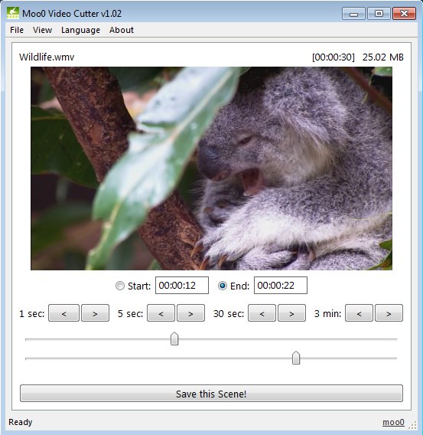Open the moo0 link in status bar
Screen dimensions: 423x435
[x=393, y=422]
